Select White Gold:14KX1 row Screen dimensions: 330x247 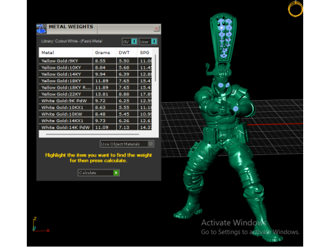point(96,121)
